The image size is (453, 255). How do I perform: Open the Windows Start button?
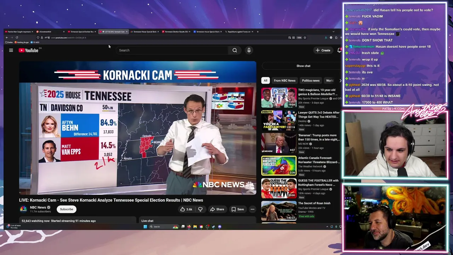145,227
